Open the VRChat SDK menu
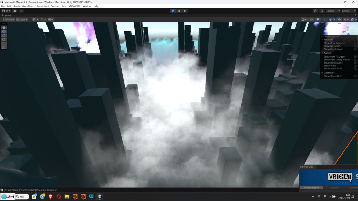358x201 pixels. [74, 6]
